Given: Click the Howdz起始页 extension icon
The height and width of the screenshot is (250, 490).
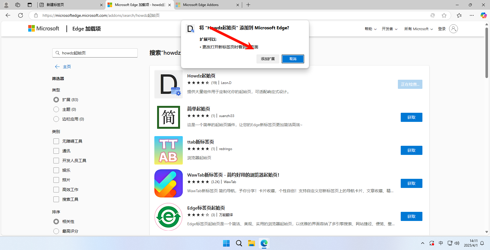Looking at the screenshot, I should tap(169, 84).
